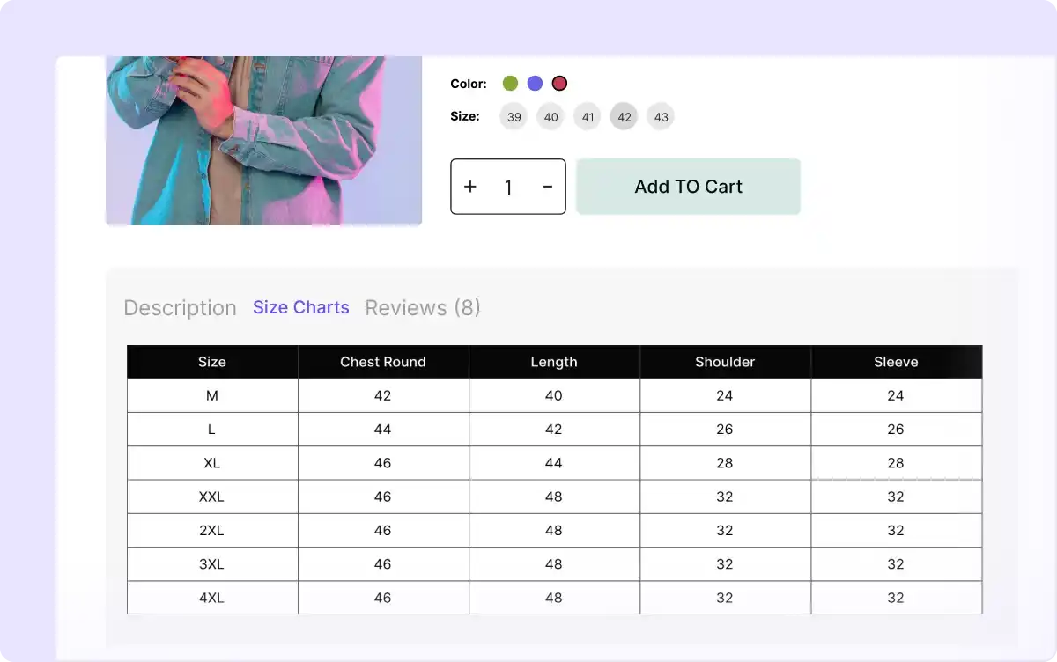Click the Sleeve column header
Screen dimensions: 1057x662
(x=896, y=362)
